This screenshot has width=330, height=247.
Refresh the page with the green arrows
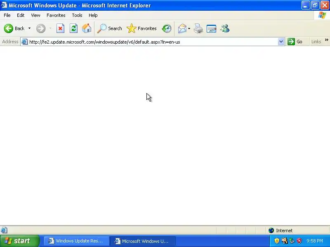pos(73,28)
